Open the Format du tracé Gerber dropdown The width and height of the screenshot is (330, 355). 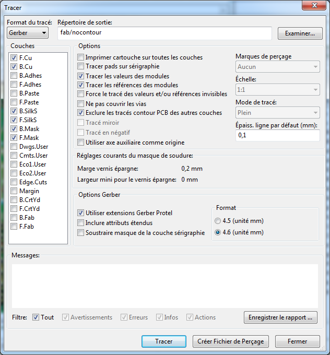click(x=28, y=33)
